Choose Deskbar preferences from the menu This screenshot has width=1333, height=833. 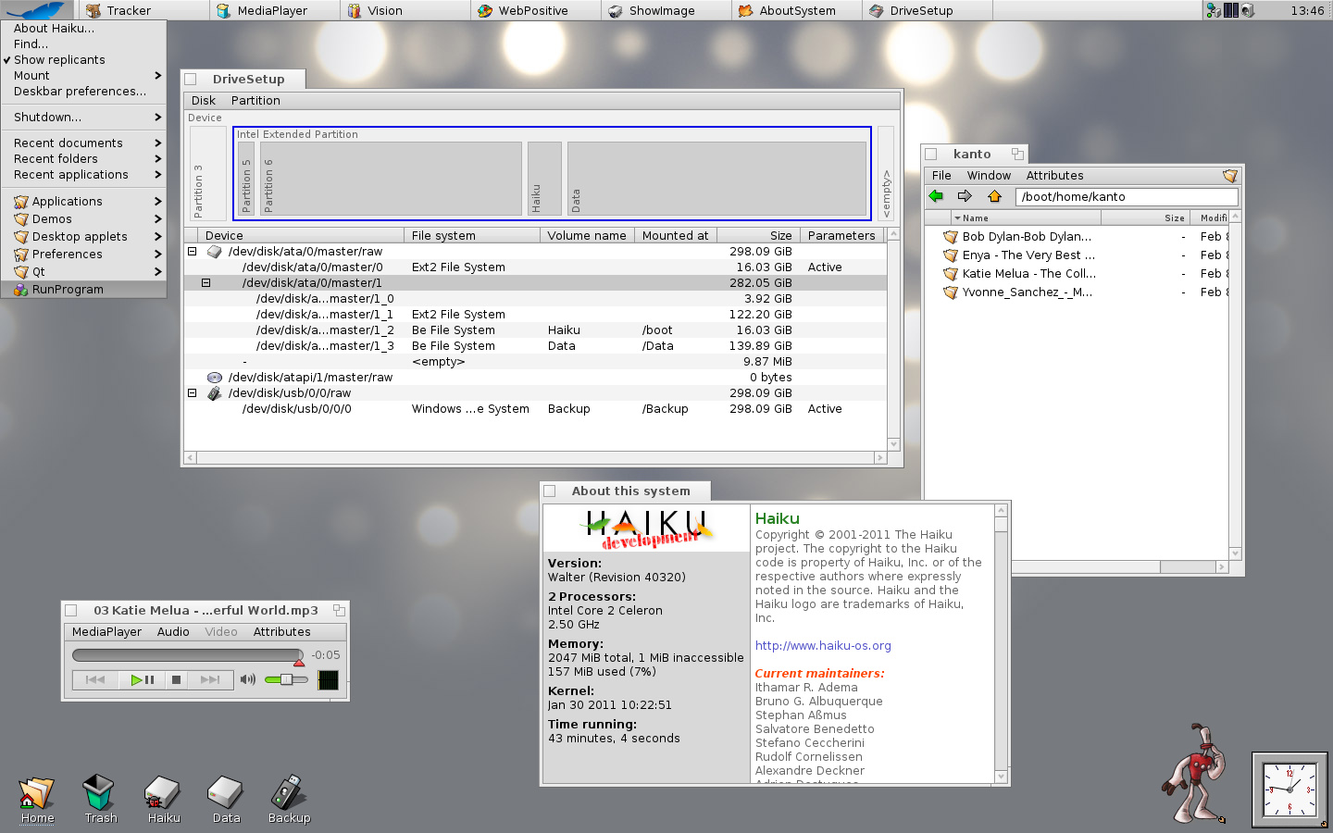click(83, 92)
